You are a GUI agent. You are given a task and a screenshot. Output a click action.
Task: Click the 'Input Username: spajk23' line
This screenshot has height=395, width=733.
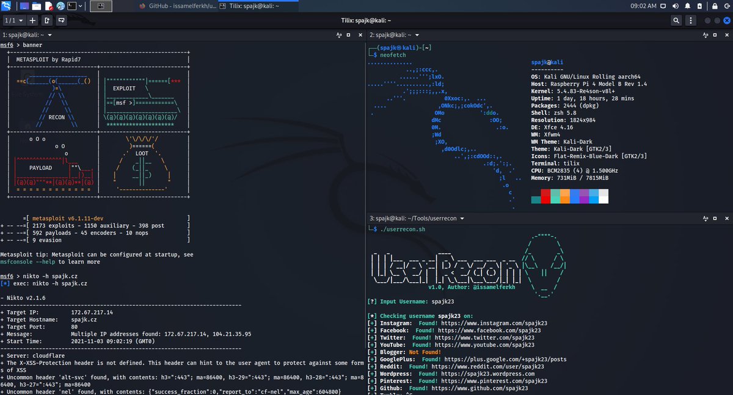click(410, 302)
